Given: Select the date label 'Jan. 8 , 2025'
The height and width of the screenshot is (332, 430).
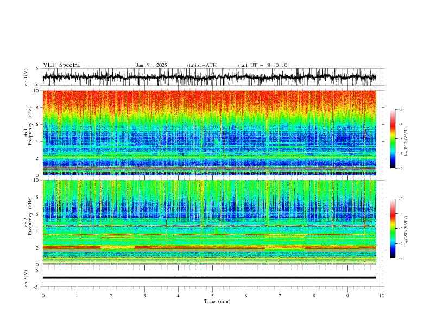Looking at the screenshot, I should click(x=151, y=65).
